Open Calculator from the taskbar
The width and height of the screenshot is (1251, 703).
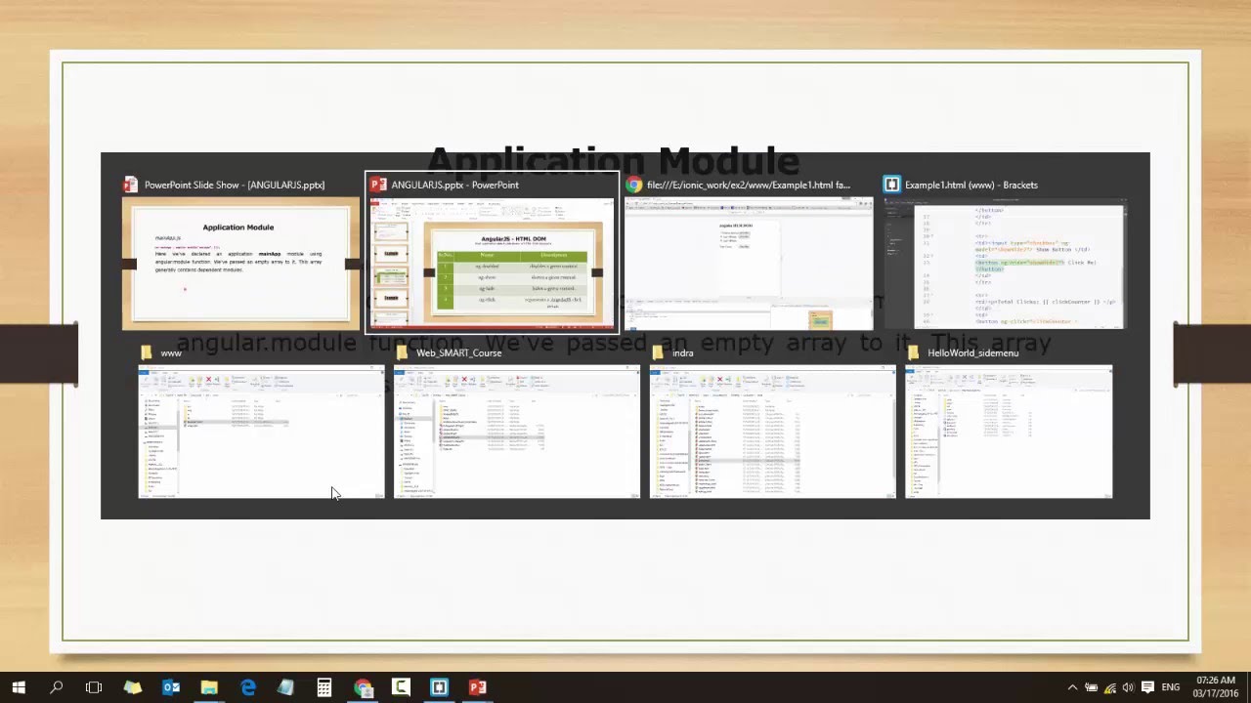pyautogui.click(x=324, y=687)
